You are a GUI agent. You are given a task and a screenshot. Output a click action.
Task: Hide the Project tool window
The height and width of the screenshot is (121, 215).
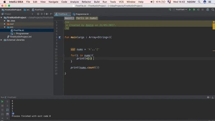[51, 14]
